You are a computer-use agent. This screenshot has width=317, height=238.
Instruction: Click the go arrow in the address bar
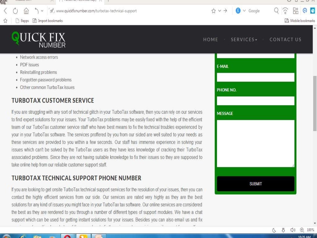225,11
